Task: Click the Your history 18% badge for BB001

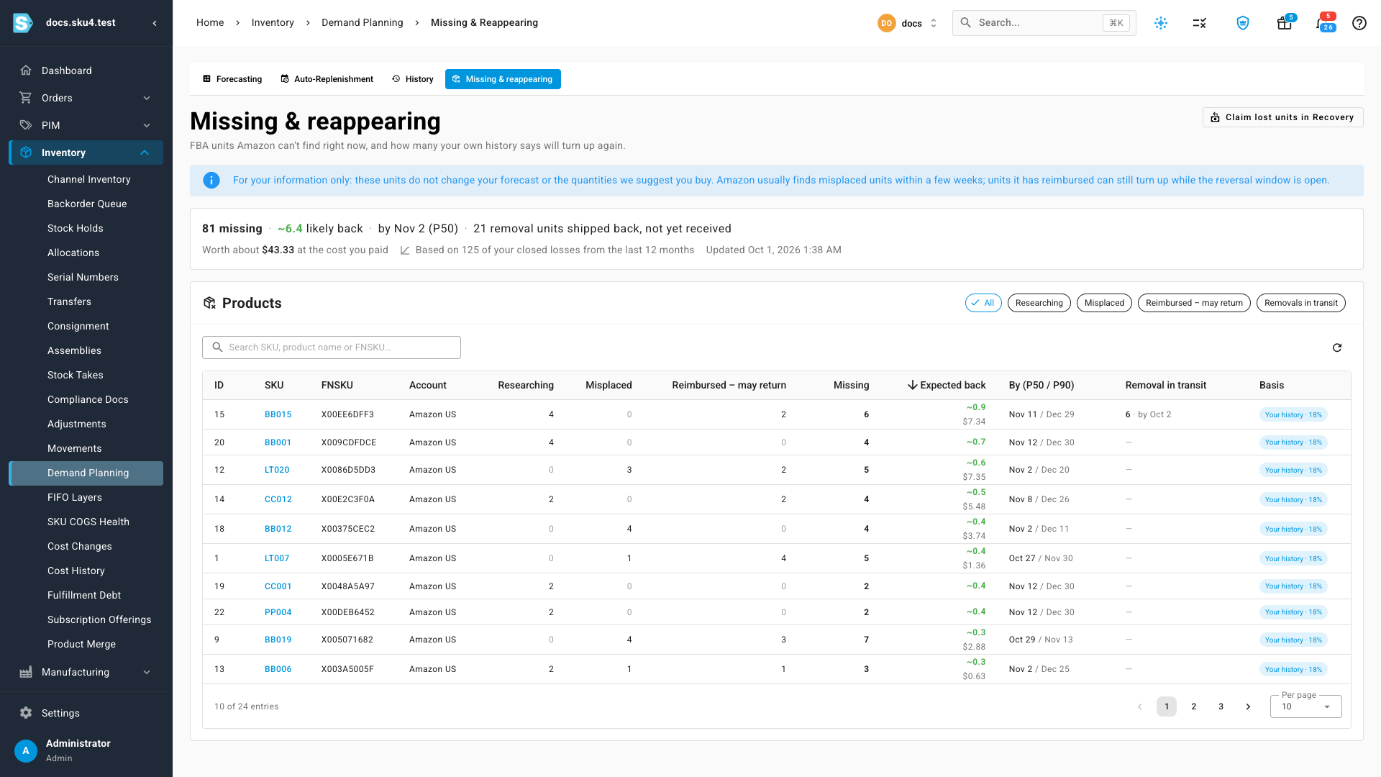Action: click(1293, 442)
